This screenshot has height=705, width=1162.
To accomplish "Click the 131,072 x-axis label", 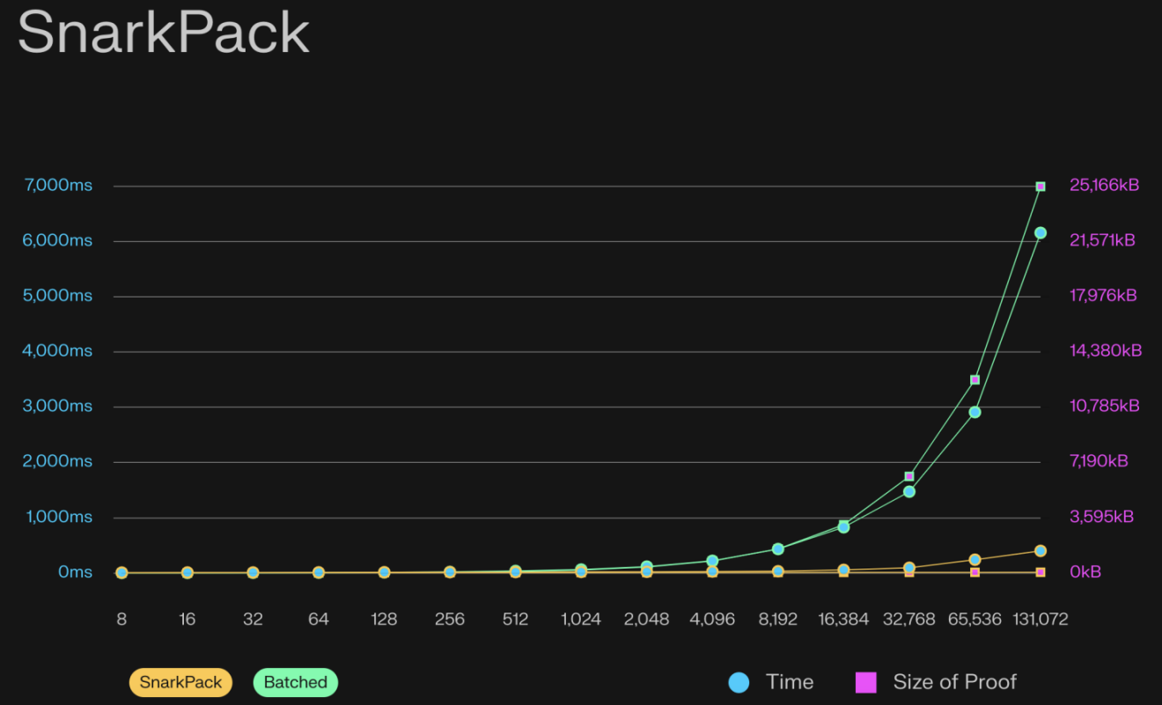I will (x=1041, y=619).
